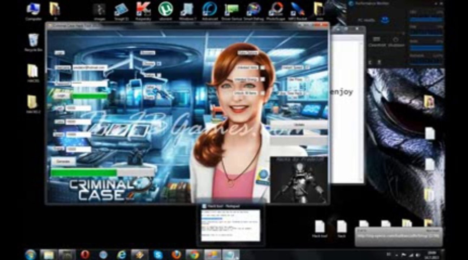Open the Windows Start menu orb
The height and width of the screenshot is (260, 468).
(30, 254)
